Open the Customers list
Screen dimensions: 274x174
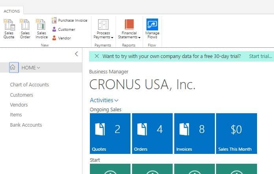pyautogui.click(x=22, y=95)
